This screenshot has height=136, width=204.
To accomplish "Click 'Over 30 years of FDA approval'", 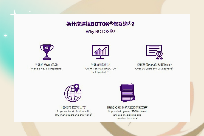I will pyautogui.click(x=154, y=69).
